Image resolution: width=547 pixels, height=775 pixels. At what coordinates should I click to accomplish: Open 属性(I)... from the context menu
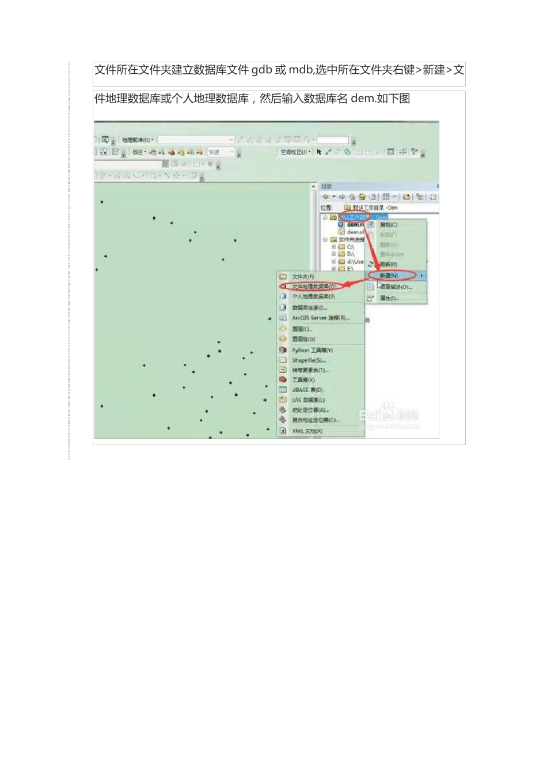(396, 298)
